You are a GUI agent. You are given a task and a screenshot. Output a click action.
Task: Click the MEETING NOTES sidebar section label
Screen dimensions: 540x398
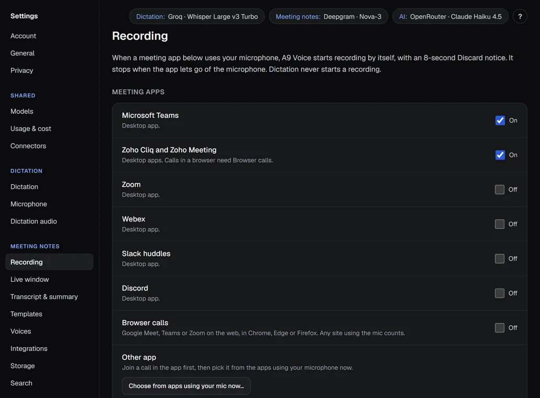35,246
